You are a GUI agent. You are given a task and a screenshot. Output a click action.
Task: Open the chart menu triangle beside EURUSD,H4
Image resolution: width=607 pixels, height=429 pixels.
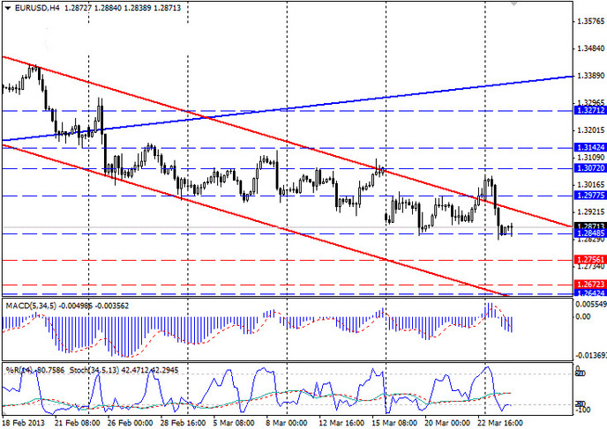pyautogui.click(x=8, y=8)
